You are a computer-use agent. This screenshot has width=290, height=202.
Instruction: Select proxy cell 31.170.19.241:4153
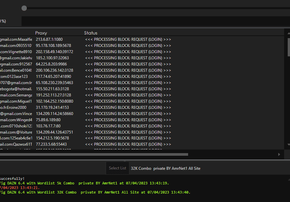[x=52, y=108]
